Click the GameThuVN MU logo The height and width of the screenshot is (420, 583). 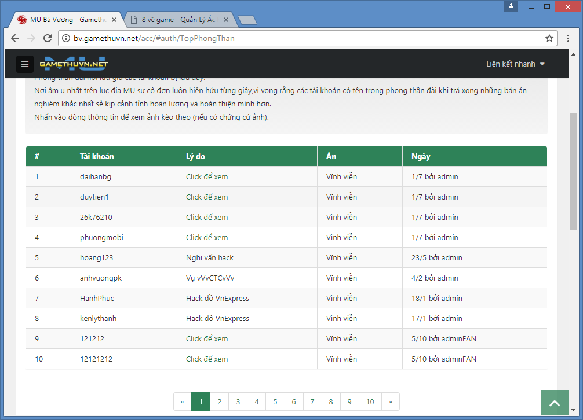point(74,64)
